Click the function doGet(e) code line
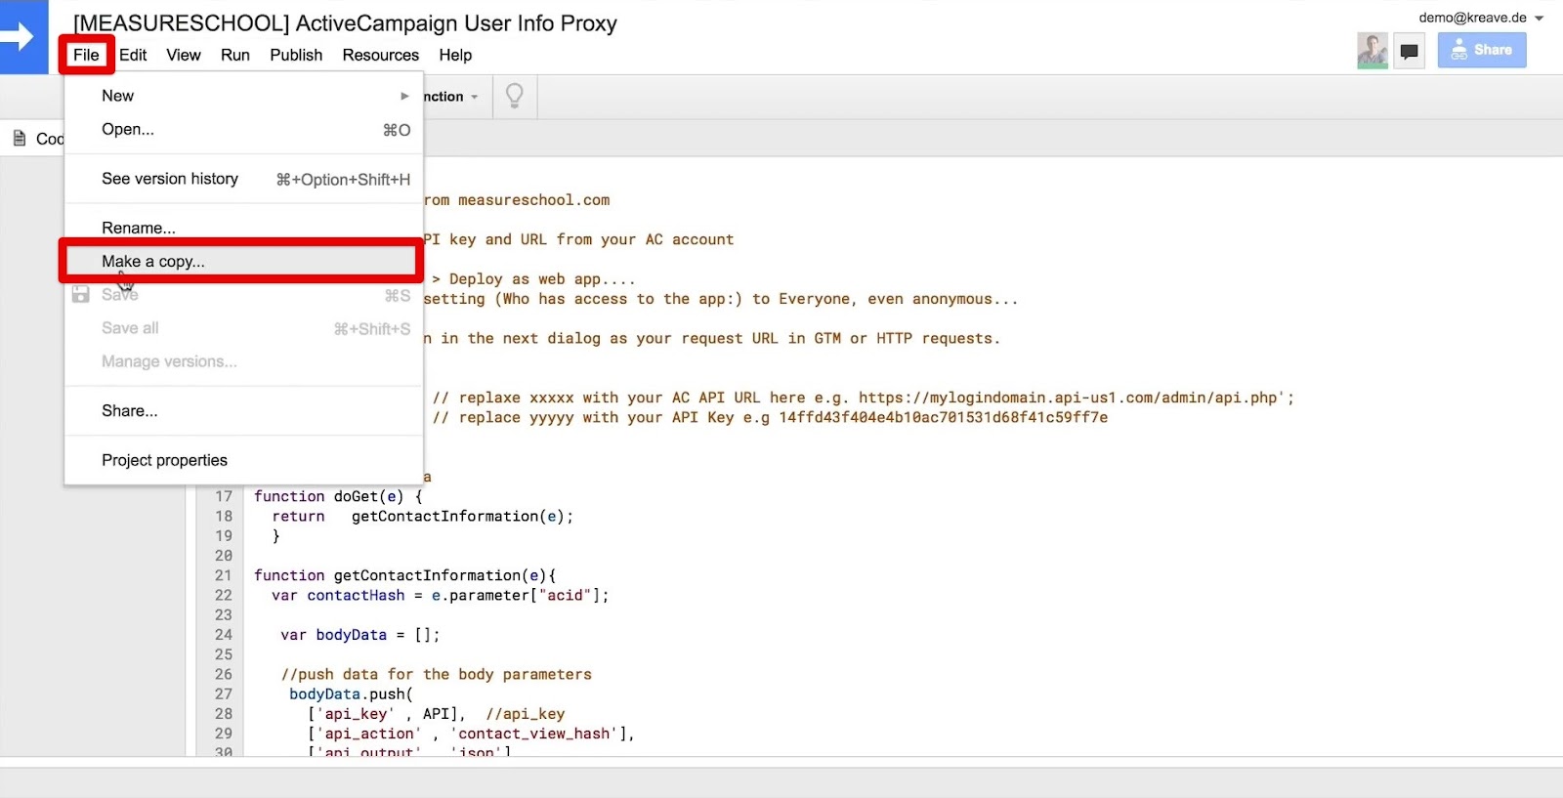This screenshot has height=798, width=1563. coord(338,496)
